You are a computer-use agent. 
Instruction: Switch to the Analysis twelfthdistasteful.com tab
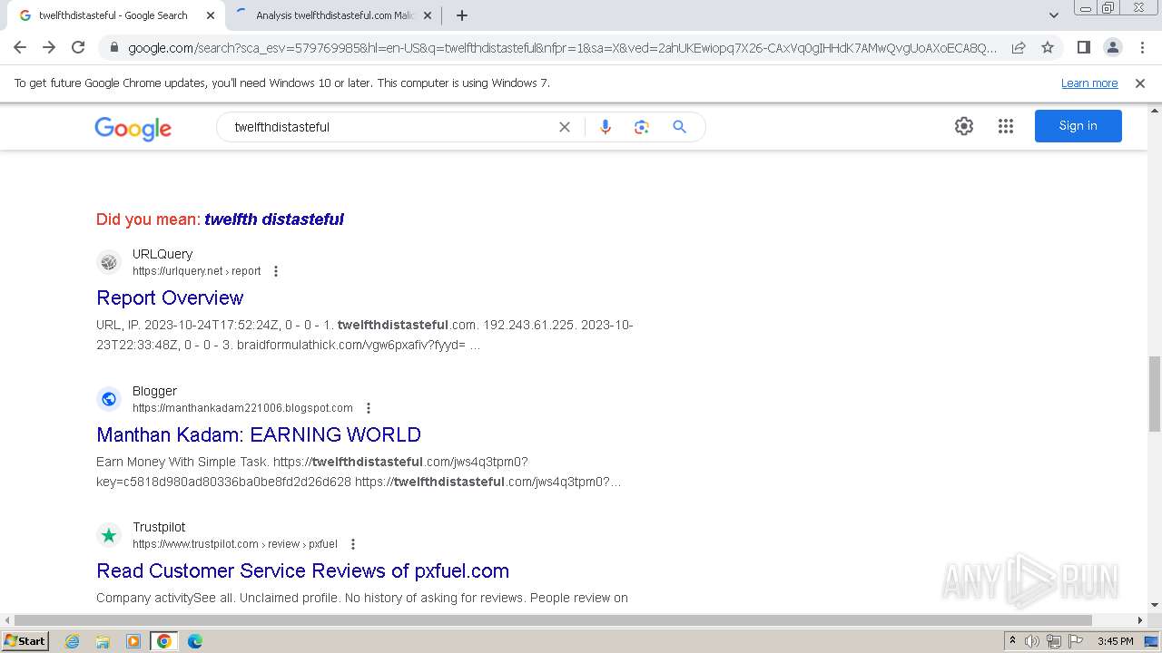pyautogui.click(x=334, y=15)
